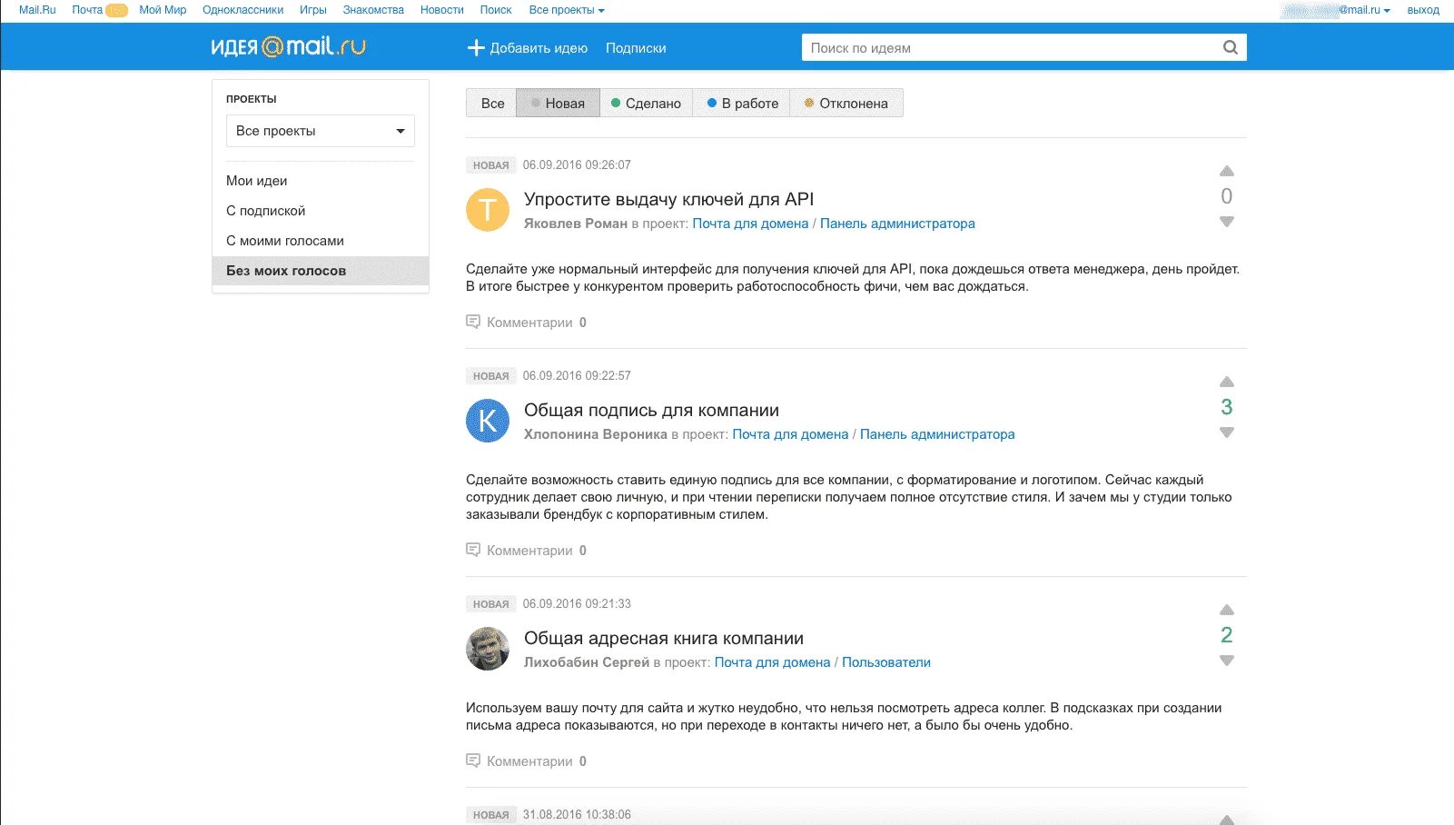The width and height of the screenshot is (1454, 825).
Task: Open "Подписки" in the header
Action: (636, 48)
